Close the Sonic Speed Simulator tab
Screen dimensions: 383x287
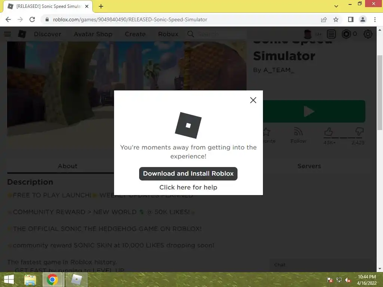(87, 6)
